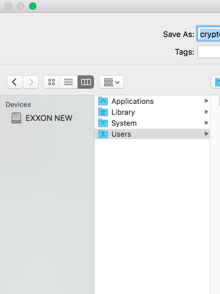The height and width of the screenshot is (294, 220).
Task: Expand Applications via its disclosure arrow
Action: [206, 101]
